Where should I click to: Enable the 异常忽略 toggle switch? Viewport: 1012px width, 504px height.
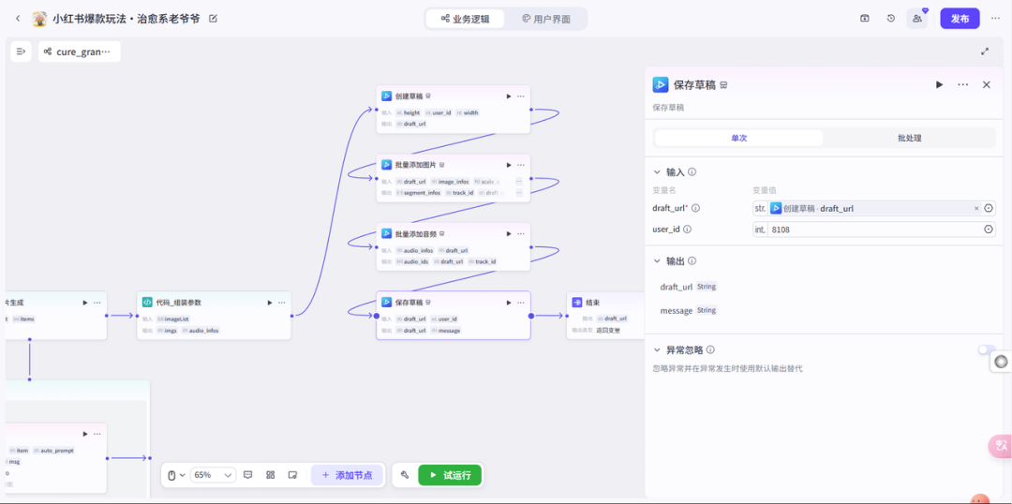[x=986, y=349]
